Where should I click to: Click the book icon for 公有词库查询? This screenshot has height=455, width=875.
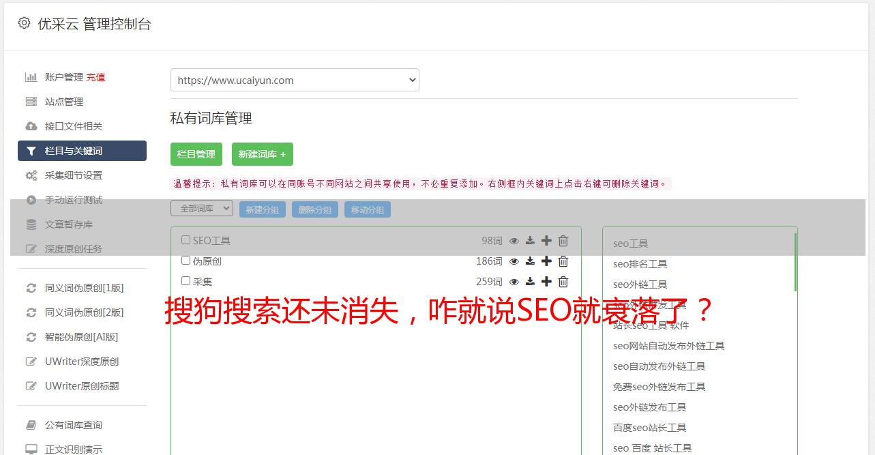[x=31, y=425]
